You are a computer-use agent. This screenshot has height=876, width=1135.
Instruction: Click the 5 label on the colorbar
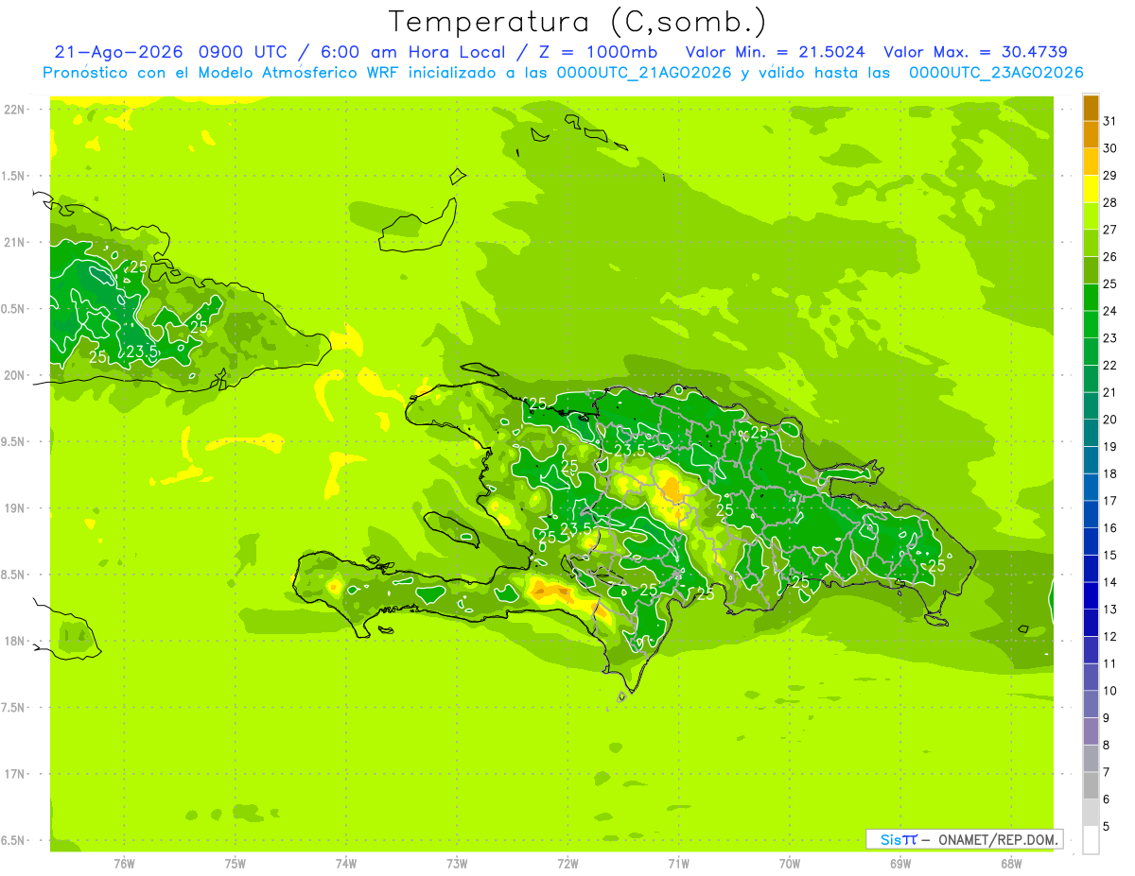(x=1107, y=827)
